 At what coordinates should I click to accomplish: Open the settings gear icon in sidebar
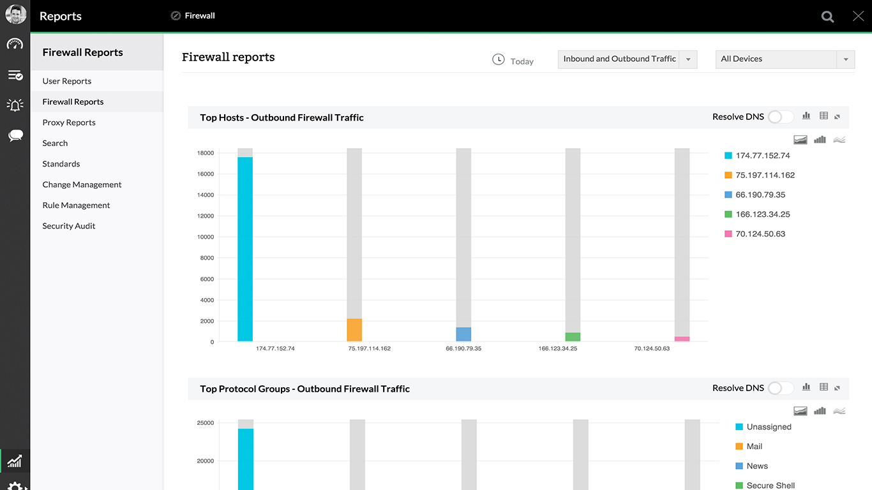15,486
